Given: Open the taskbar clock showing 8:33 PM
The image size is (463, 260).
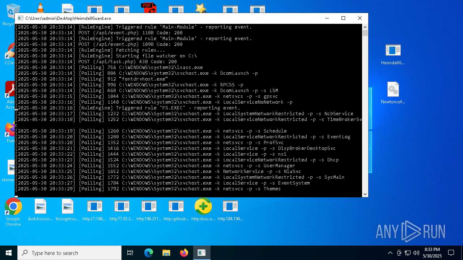Looking at the screenshot, I should (x=432, y=253).
